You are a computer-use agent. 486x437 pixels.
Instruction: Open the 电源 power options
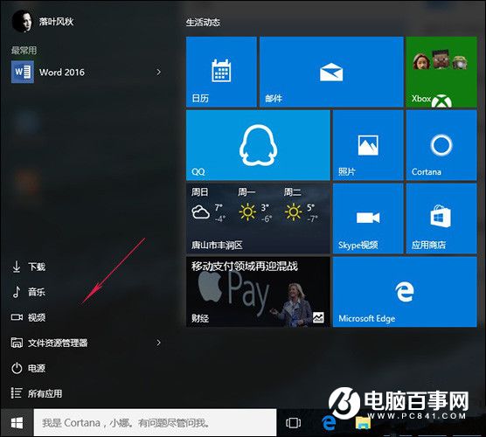click(29, 368)
